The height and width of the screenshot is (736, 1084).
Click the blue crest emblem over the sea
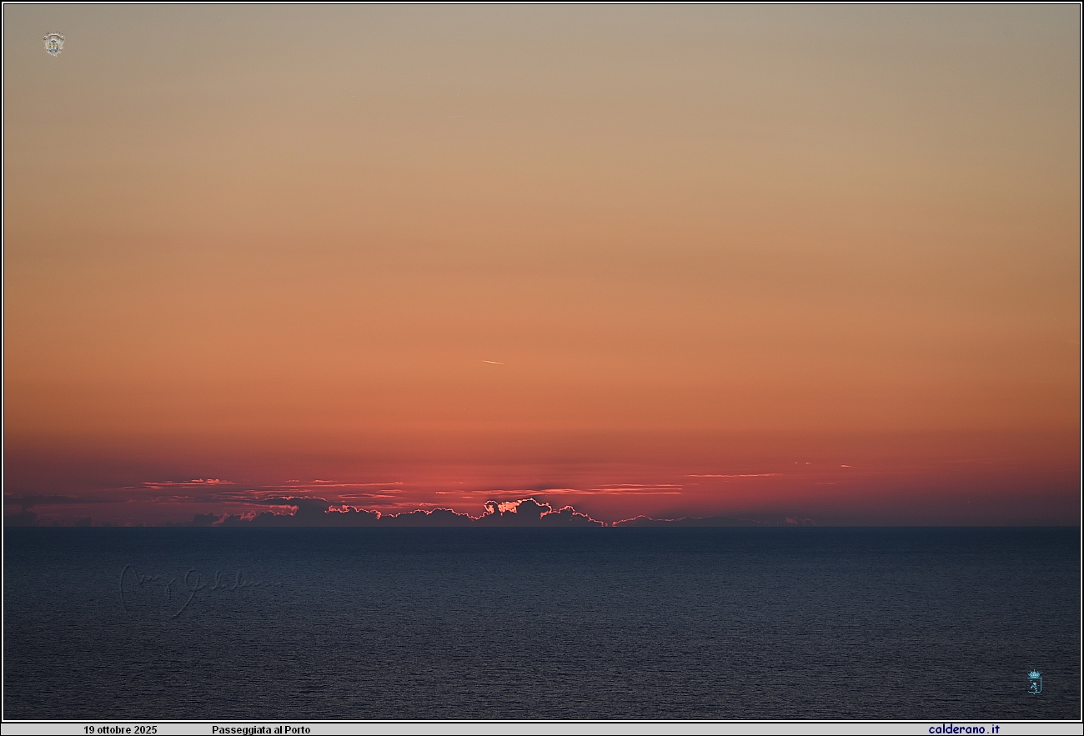(x=1034, y=682)
